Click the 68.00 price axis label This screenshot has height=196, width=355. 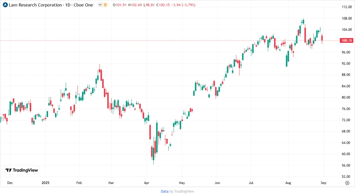pos(347,131)
